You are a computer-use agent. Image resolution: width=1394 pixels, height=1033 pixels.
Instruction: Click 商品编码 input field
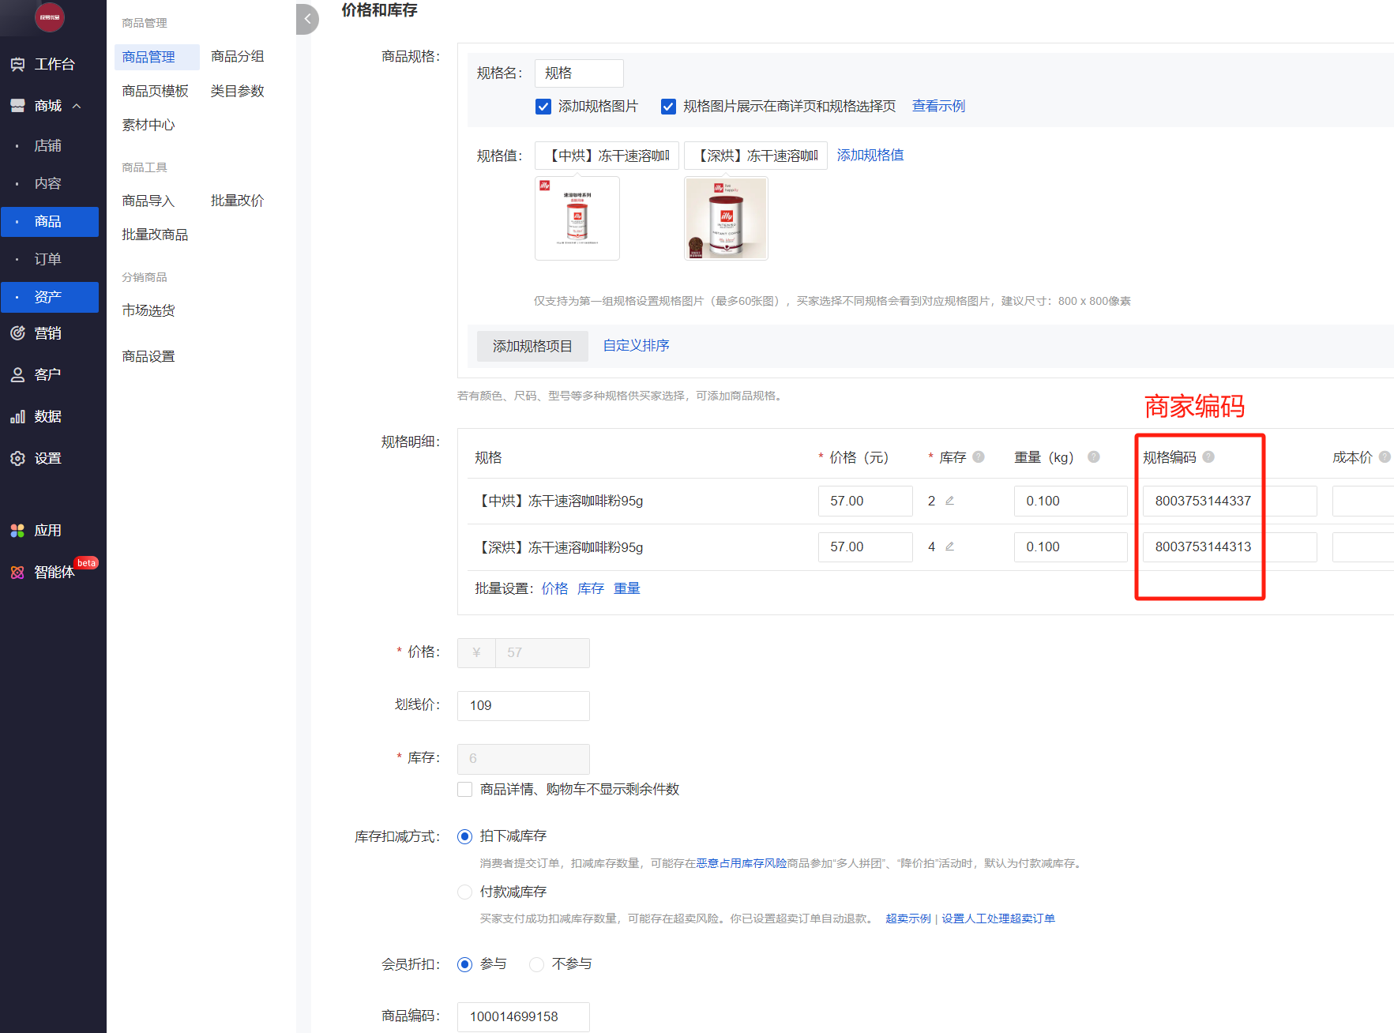coord(524,1017)
